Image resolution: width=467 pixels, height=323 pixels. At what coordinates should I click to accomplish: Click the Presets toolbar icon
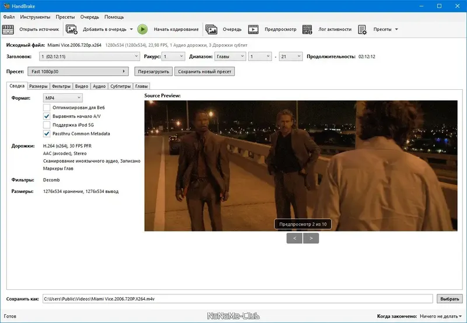(363, 29)
